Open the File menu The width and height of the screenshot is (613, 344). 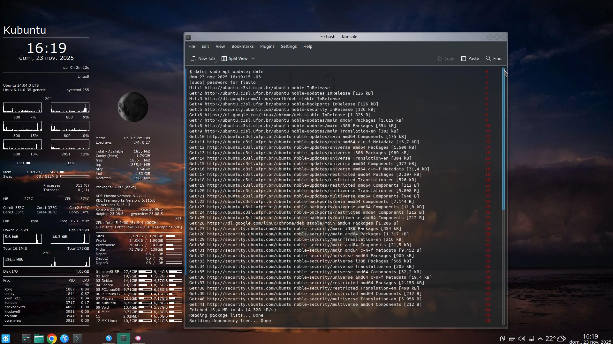192,46
